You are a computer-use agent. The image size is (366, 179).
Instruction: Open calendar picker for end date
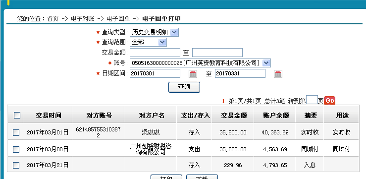[x=278, y=74]
